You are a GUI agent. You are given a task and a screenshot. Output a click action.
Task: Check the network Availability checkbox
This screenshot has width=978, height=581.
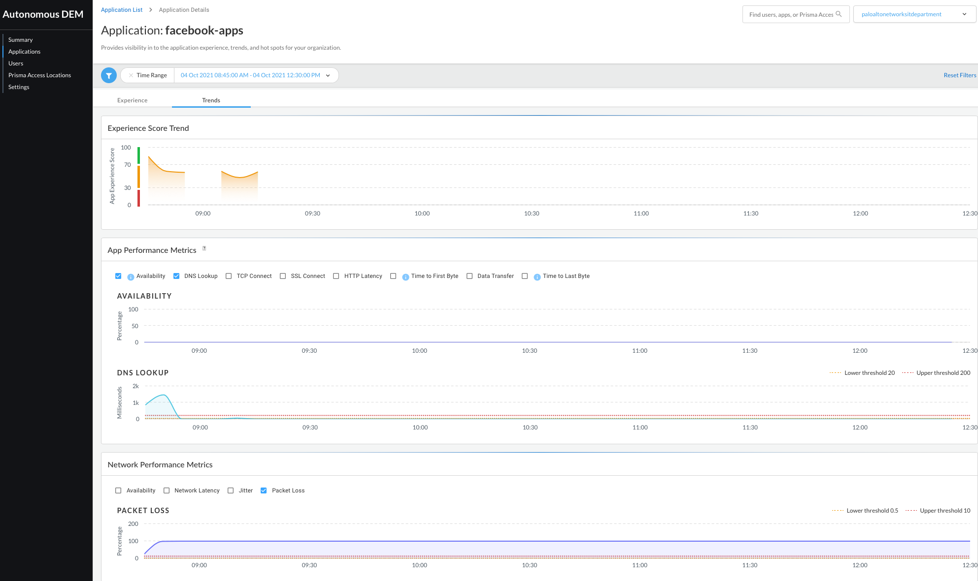118,490
